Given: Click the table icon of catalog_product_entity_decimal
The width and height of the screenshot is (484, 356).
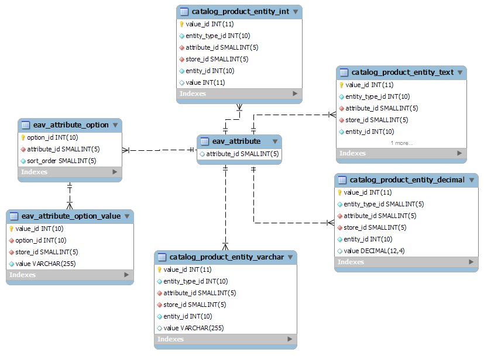Looking at the screenshot, I should [x=342, y=180].
